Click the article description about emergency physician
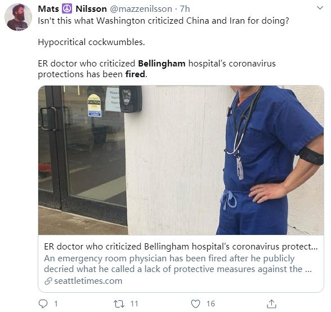The height and width of the screenshot is (312, 331). (178, 264)
